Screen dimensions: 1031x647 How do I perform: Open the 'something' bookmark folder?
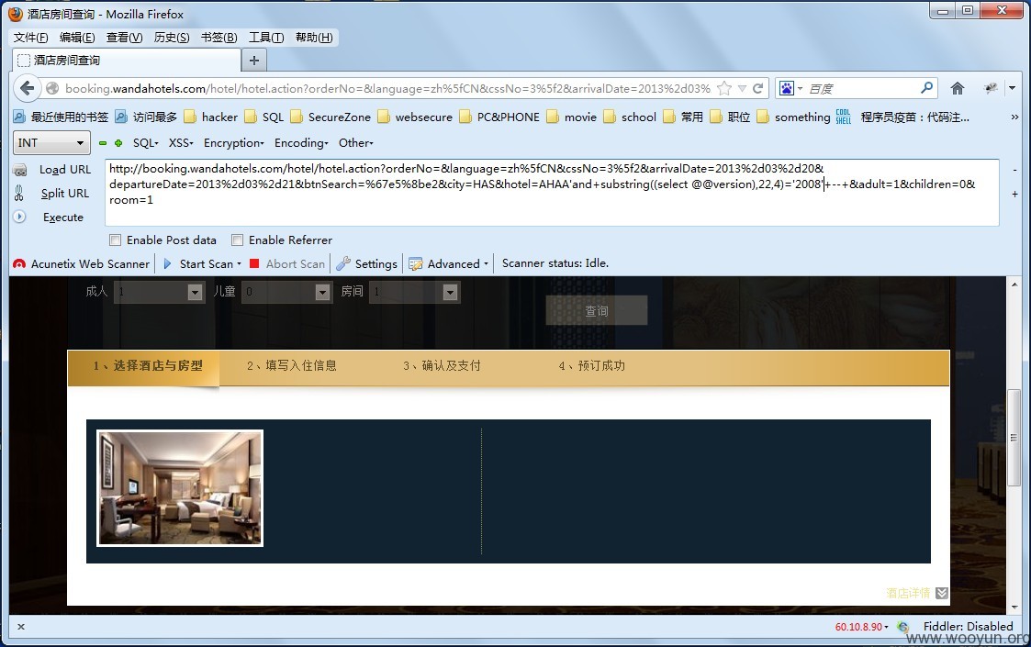[x=793, y=117]
